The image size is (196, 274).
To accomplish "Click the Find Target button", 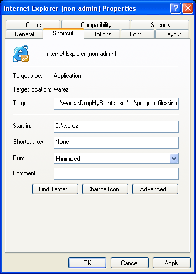I will pos(55,189).
